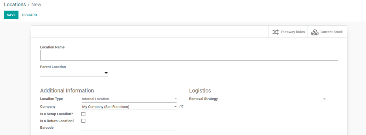Click the Current Stock boxes icon
The image size is (366, 135).
[315, 32]
